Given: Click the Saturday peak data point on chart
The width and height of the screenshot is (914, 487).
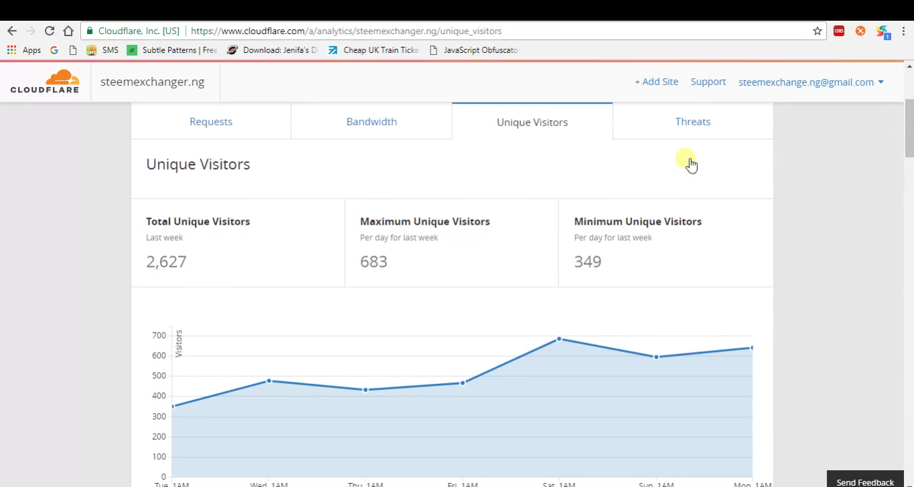Looking at the screenshot, I should tap(559, 339).
